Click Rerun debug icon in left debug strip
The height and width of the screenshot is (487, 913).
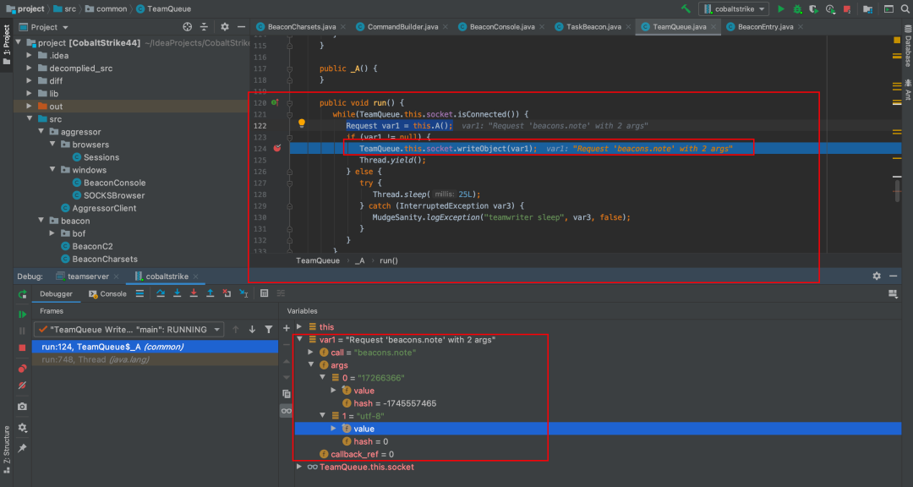click(x=22, y=294)
